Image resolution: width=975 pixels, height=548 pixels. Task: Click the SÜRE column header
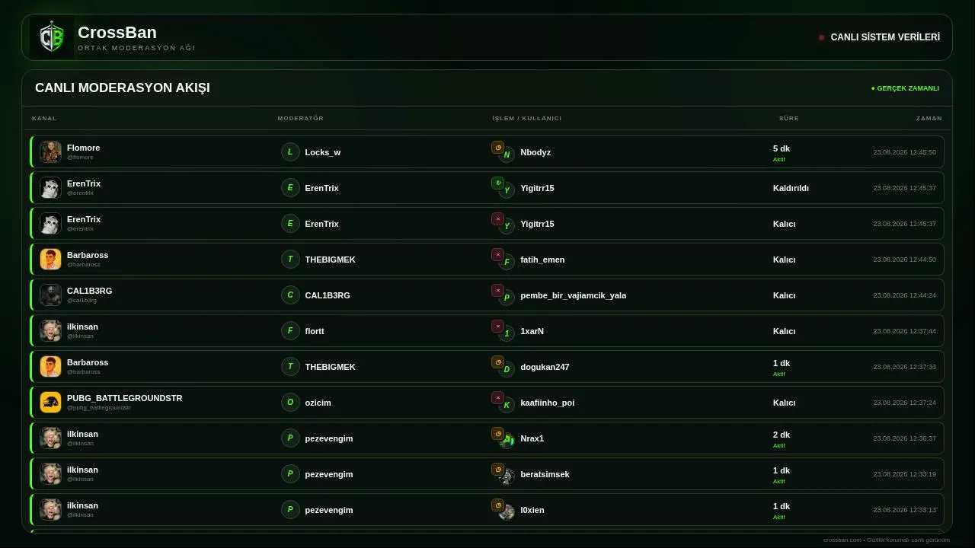click(789, 118)
